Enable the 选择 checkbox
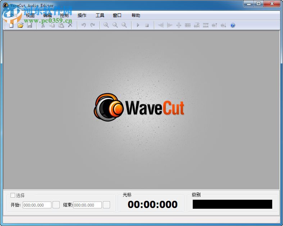The height and width of the screenshot is (226, 283). coord(13,195)
